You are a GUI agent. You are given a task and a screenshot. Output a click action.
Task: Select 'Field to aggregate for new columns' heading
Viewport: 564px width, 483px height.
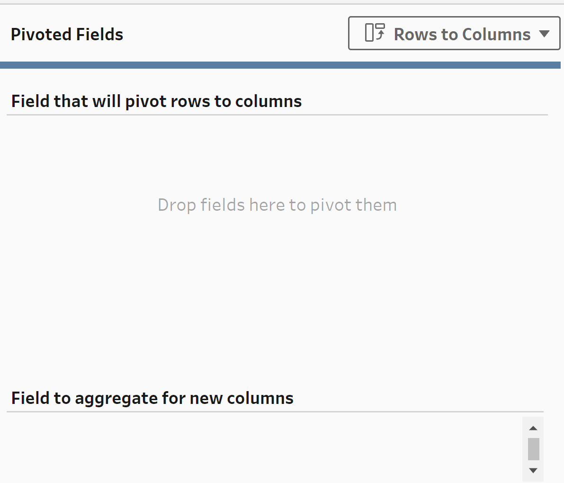click(x=152, y=398)
